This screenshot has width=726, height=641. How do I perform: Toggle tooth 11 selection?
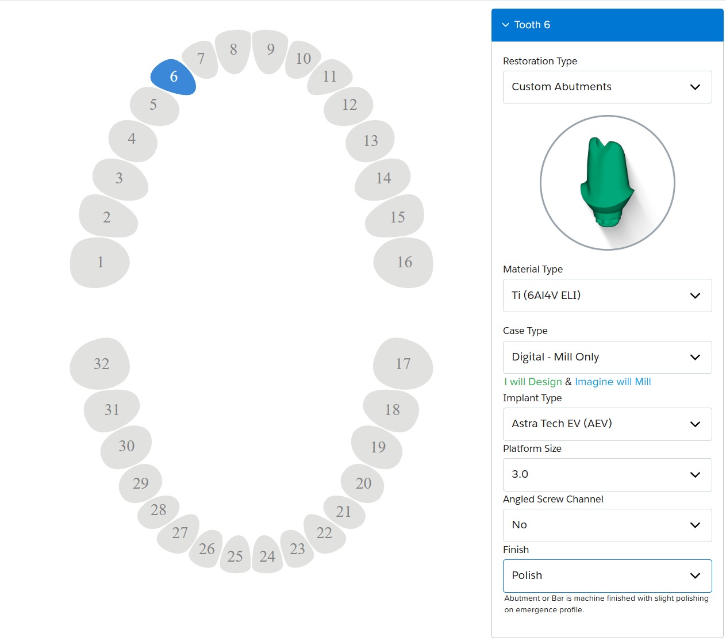tap(329, 77)
